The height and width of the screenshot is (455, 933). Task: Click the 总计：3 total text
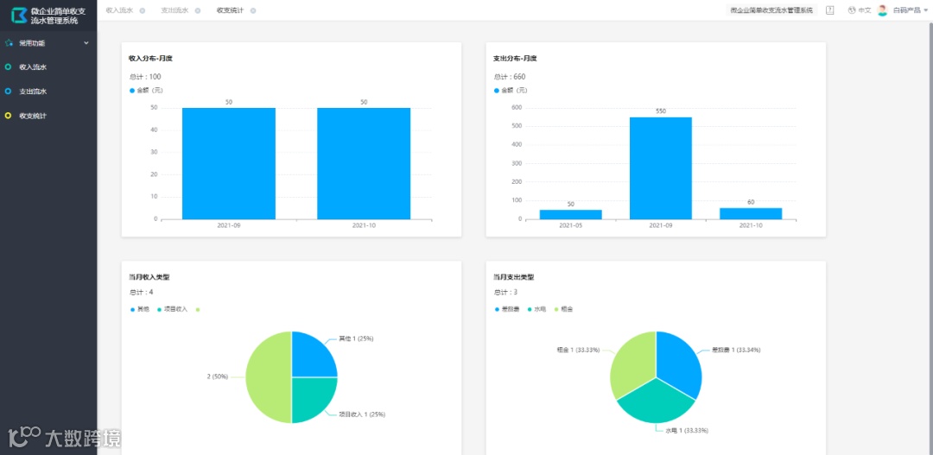click(505, 292)
